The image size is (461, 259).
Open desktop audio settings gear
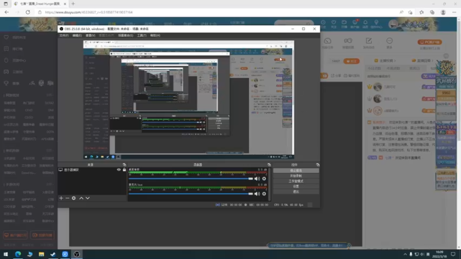(x=264, y=178)
